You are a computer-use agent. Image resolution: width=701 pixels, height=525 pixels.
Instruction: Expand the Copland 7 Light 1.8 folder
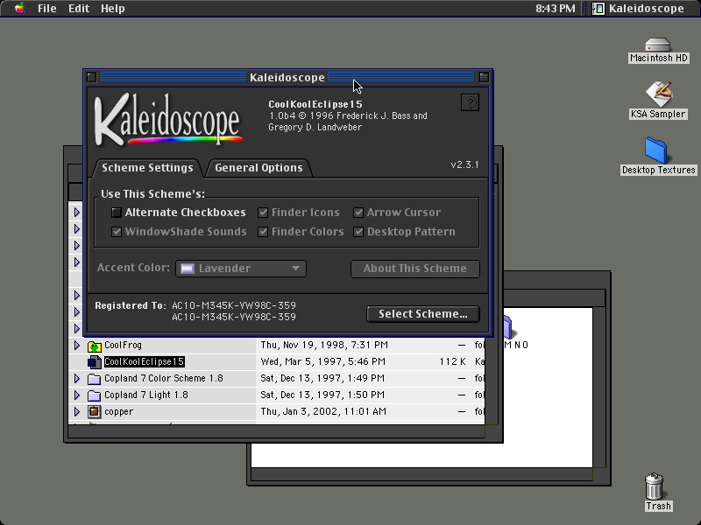[77, 395]
